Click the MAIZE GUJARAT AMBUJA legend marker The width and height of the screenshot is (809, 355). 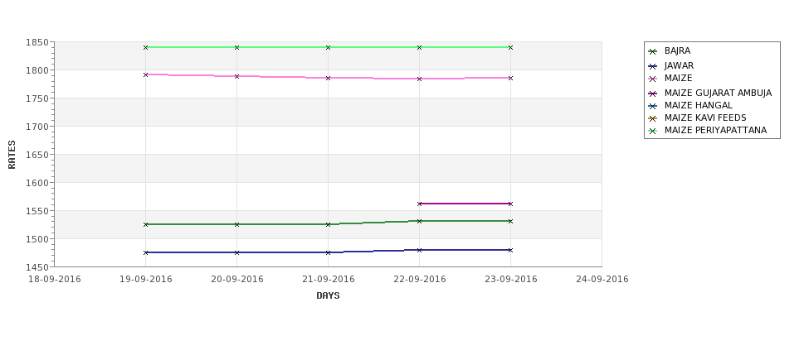[x=653, y=94]
